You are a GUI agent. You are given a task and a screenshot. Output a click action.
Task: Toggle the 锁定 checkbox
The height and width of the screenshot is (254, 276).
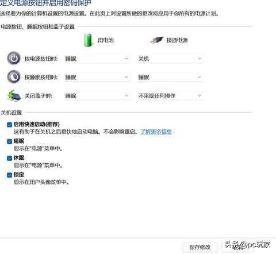[9, 175]
